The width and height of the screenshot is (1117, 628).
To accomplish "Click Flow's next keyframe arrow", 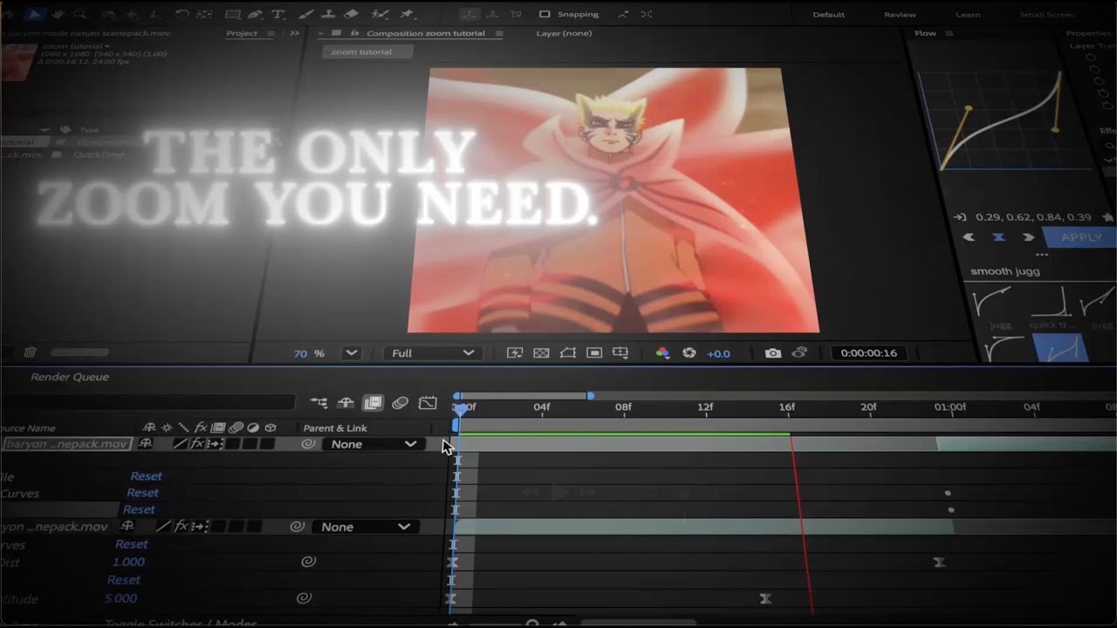I will point(1029,237).
